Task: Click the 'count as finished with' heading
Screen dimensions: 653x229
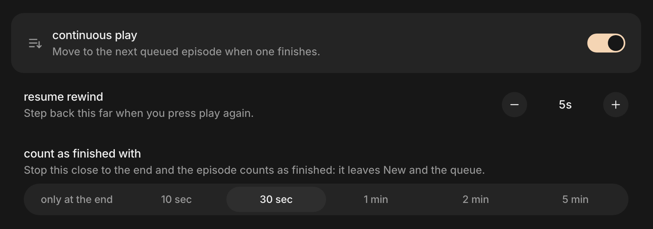Action: tap(82, 154)
